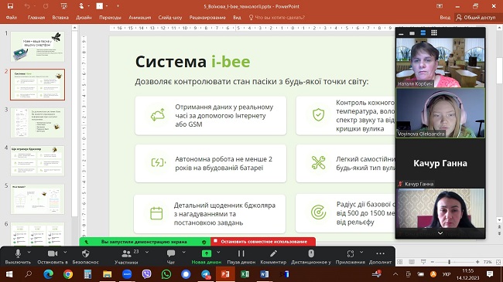Open the Чат chat panel
This screenshot has height=282, width=503.
tap(171, 257)
